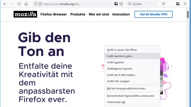Open the Firefox-Browser navigation menu

pos(54,14)
